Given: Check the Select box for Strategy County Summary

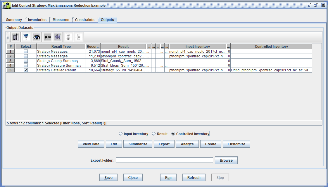Looking at the screenshot, I should pos(26,61).
